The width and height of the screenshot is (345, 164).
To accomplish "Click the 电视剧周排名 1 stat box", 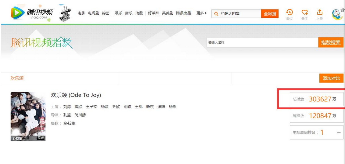I will pos(316,133).
